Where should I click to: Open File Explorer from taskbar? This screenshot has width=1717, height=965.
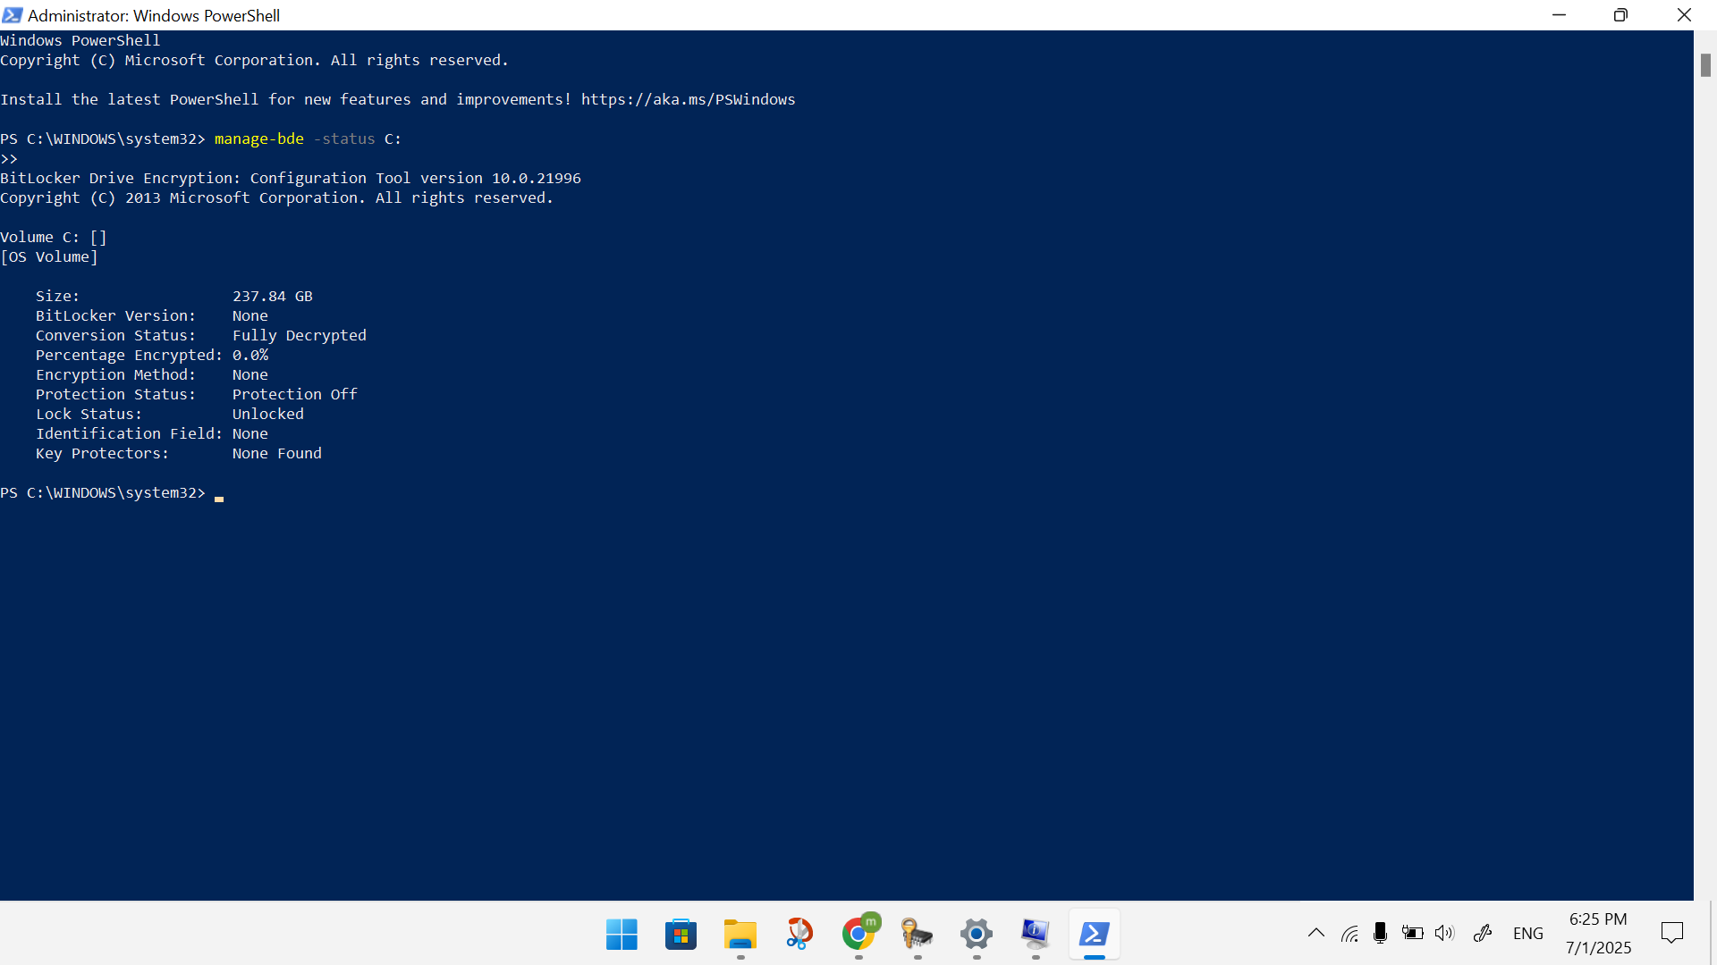740,935
